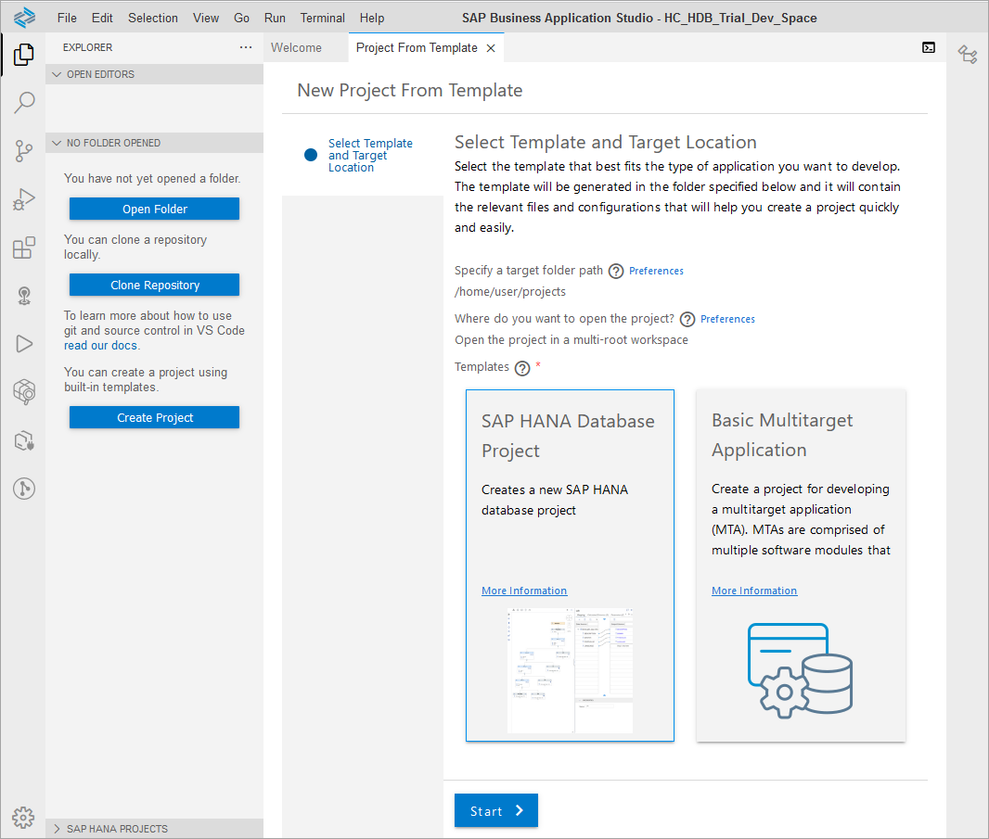
Task: Click the pin-shaped icon in activity bar
Action: pyautogui.click(x=24, y=296)
